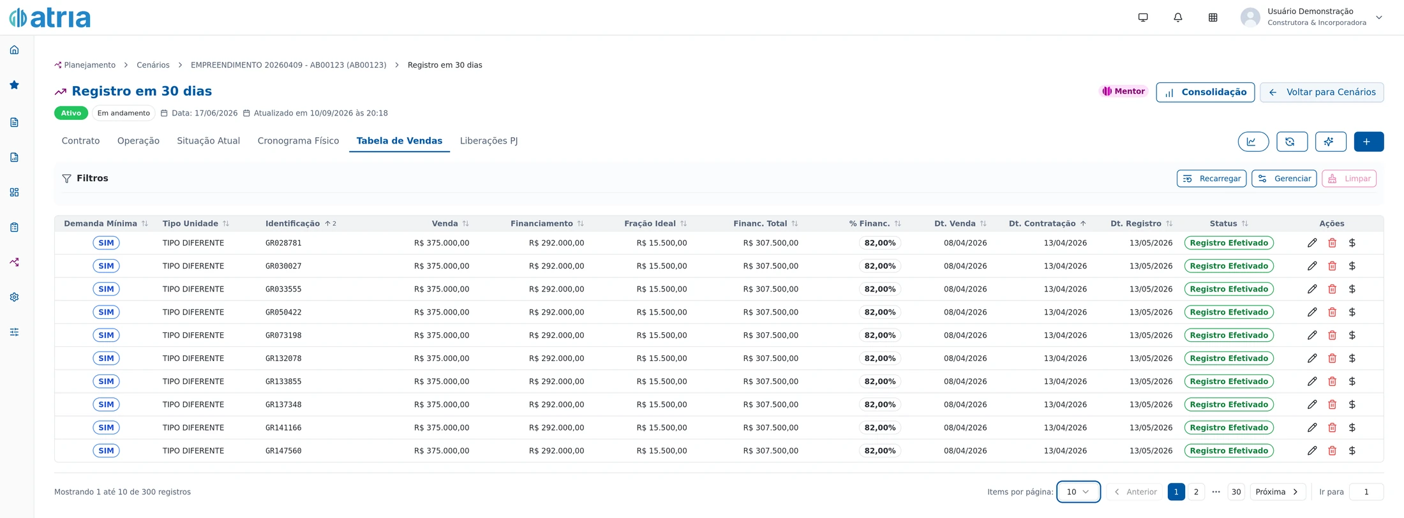Open the Situação Atual tab
The width and height of the screenshot is (1404, 518).
(x=209, y=141)
